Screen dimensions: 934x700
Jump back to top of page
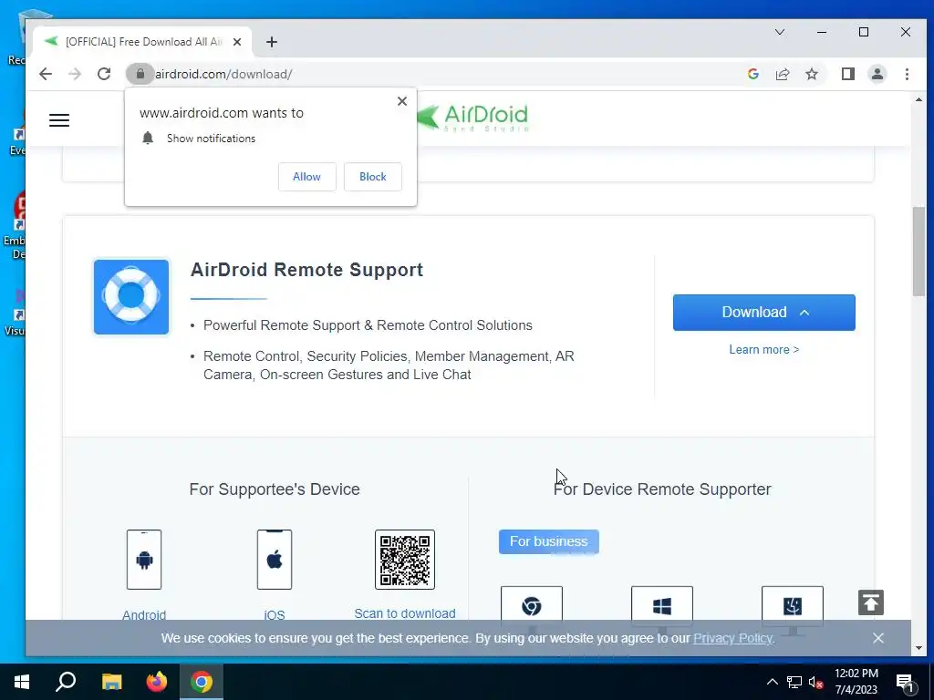tap(871, 602)
